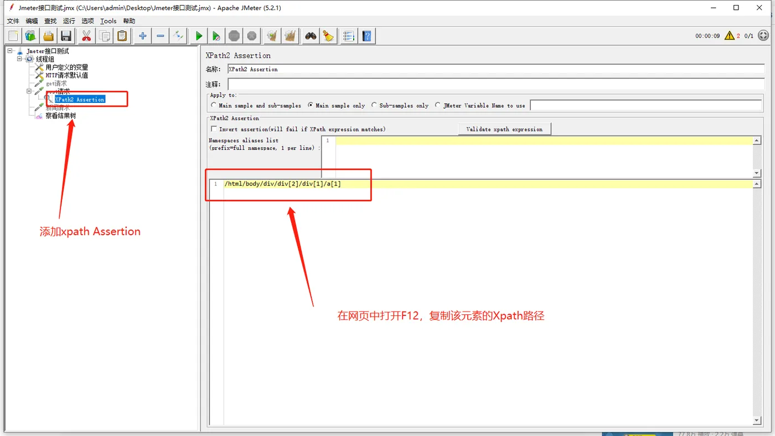Click the 0/1 active threads counter
The width and height of the screenshot is (775, 436).
tap(749, 36)
